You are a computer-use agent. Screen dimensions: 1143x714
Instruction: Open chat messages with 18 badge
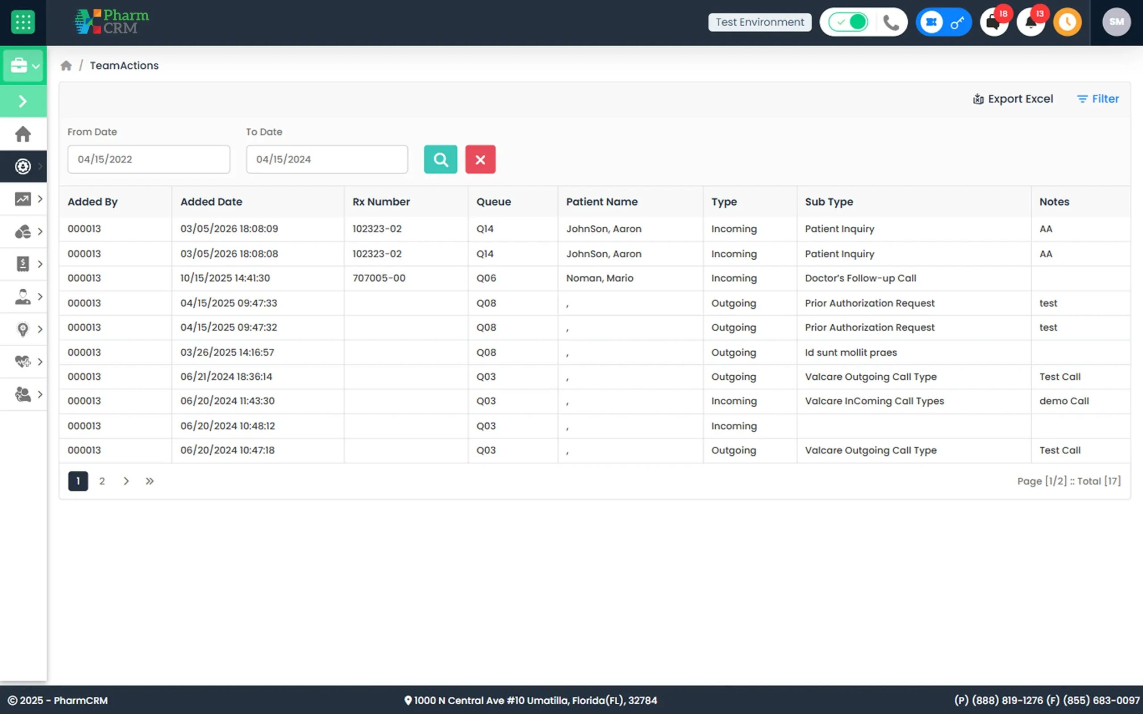(x=994, y=22)
